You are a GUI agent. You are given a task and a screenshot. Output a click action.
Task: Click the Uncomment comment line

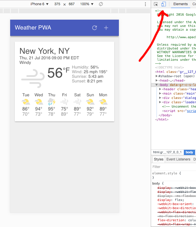click(179, 106)
